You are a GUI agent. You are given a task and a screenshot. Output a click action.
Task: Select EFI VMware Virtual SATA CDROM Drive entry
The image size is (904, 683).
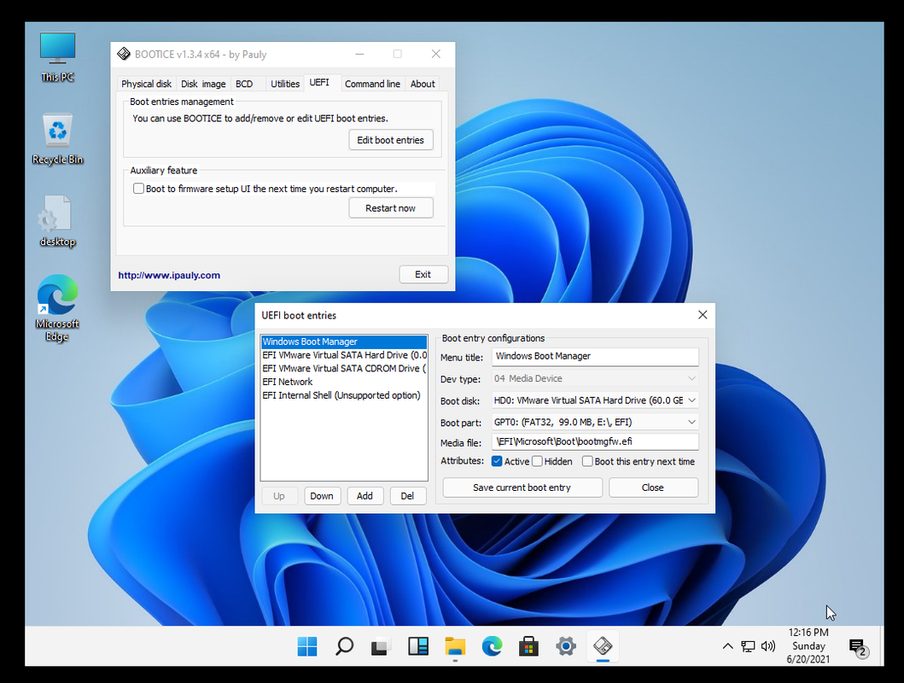[344, 368]
